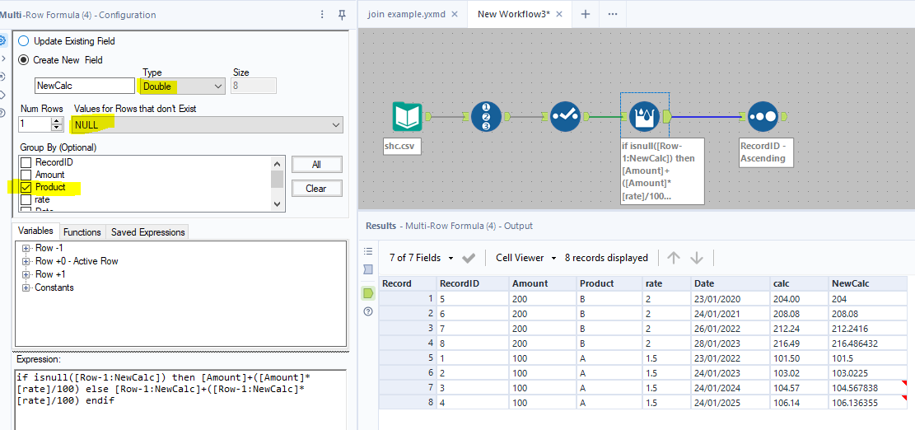This screenshot has width=915, height=430.
Task: Switch to join example.yxmd workflow tab
Action: [406, 14]
